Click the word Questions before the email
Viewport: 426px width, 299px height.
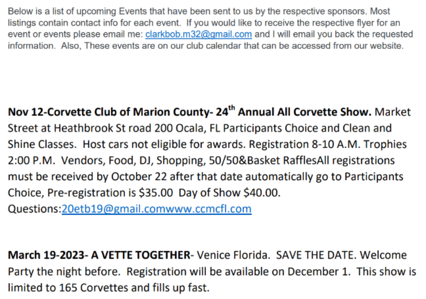pos(35,209)
